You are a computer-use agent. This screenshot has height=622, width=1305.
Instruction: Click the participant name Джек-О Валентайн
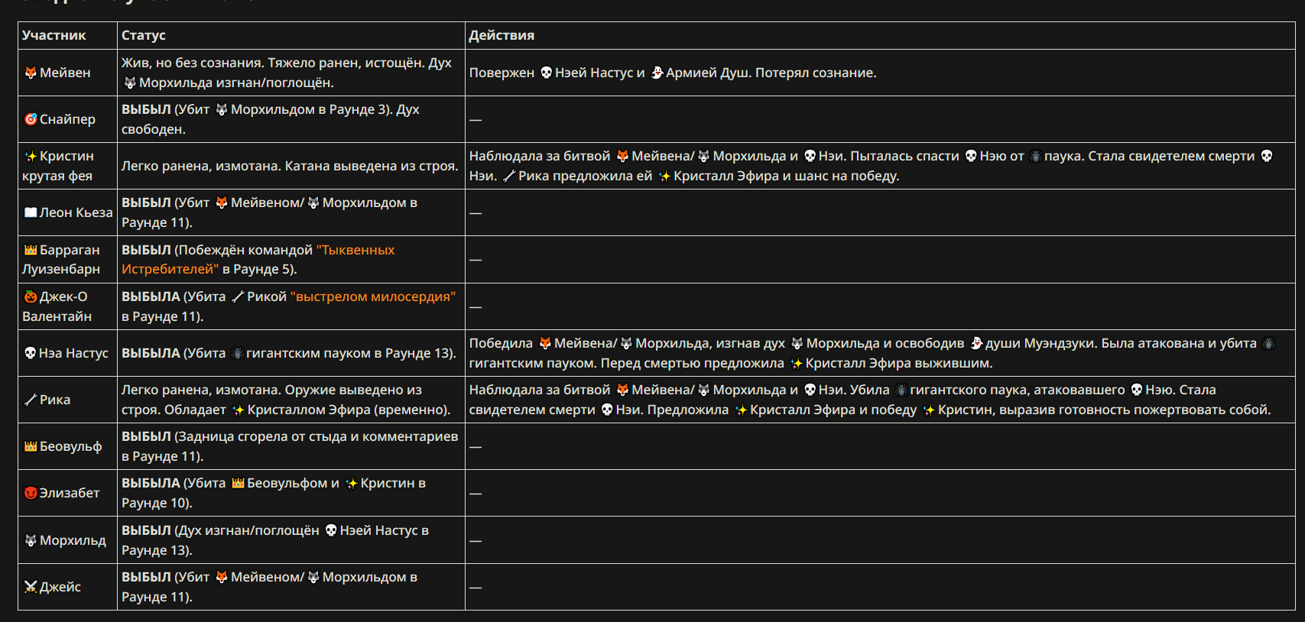click(x=57, y=306)
